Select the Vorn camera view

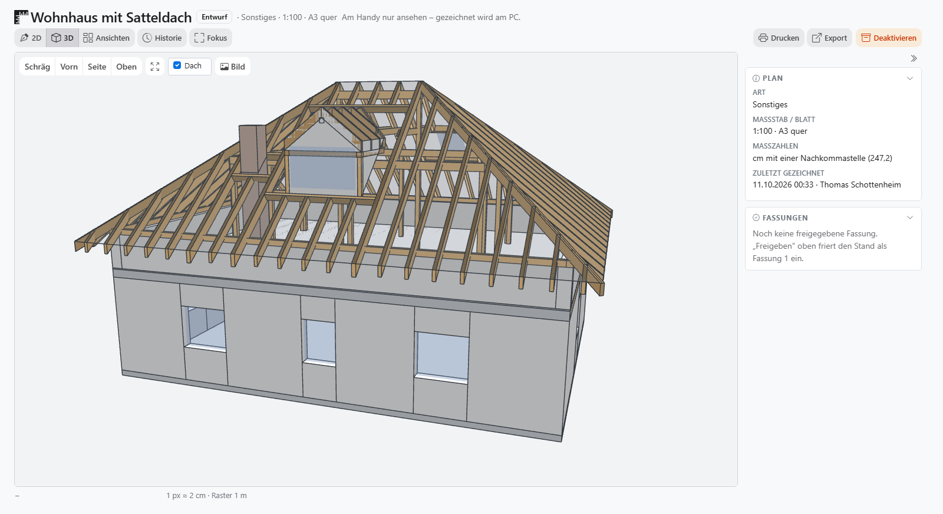pyautogui.click(x=69, y=67)
